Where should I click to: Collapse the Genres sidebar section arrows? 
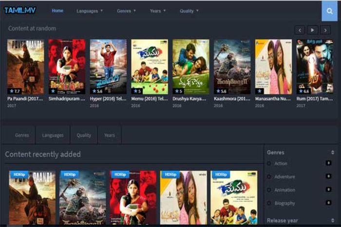click(x=333, y=152)
